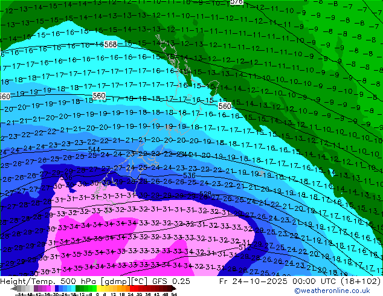383x296 pixels.
Task: Select the '(18+102)' forecast run text
Action: (361, 282)
